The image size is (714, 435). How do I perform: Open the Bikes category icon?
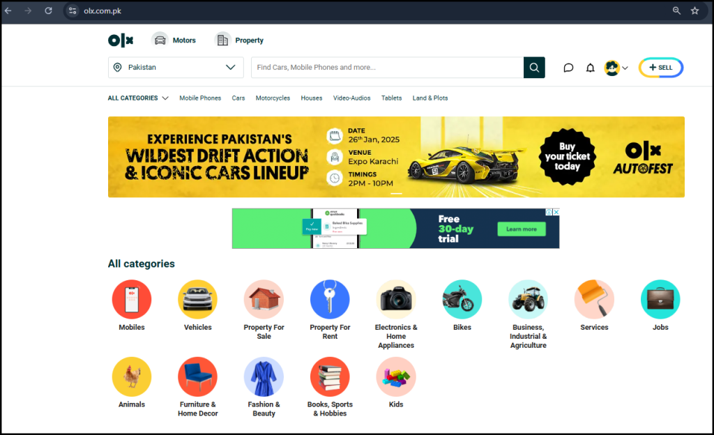coord(462,298)
